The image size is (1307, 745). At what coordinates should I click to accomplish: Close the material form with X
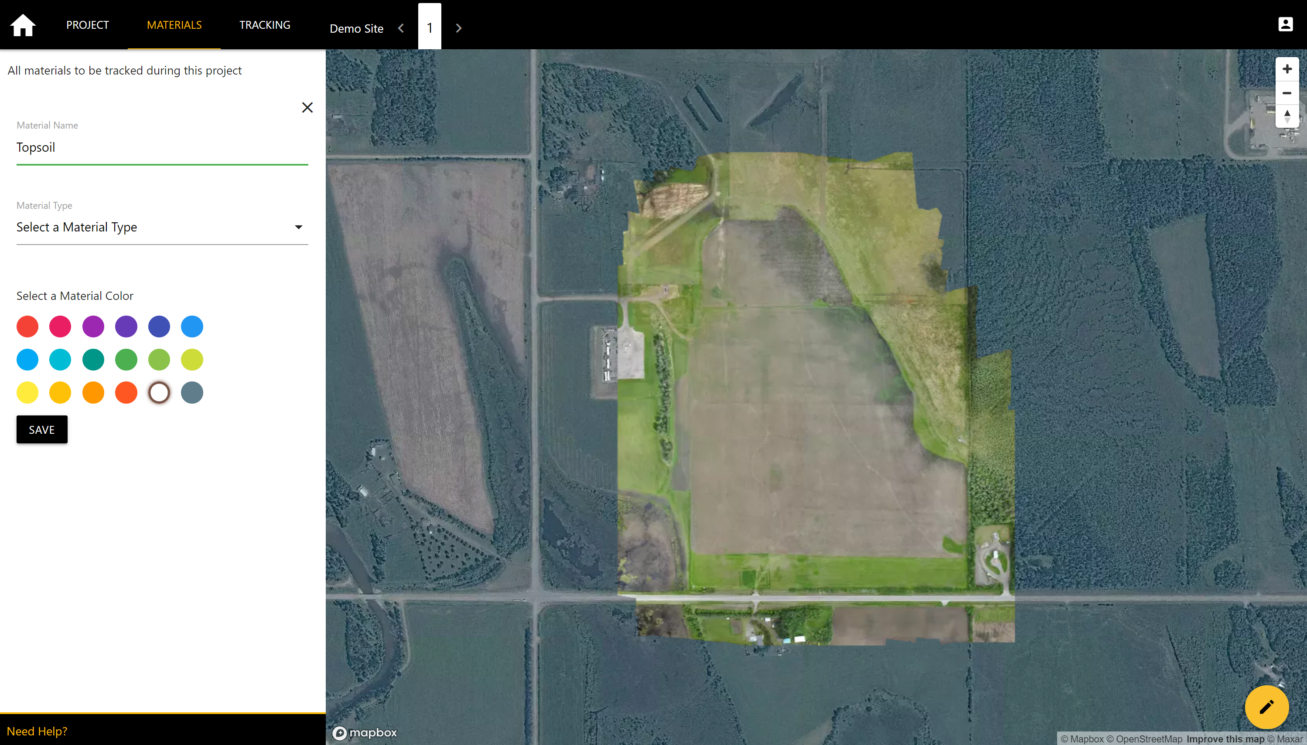[307, 107]
